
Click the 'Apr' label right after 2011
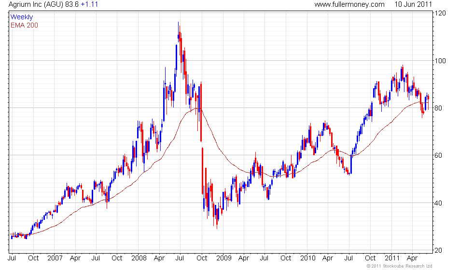(x=412, y=258)
